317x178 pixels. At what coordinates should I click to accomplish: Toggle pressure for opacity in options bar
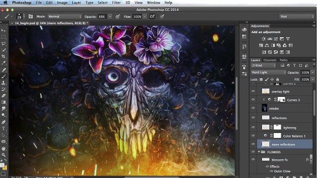(117, 16)
